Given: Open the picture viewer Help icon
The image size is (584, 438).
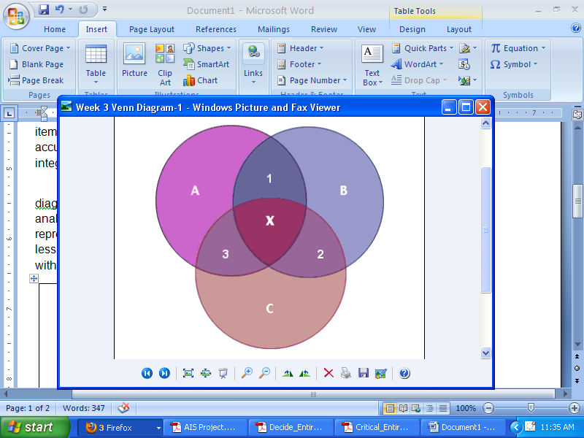Looking at the screenshot, I should (404, 373).
